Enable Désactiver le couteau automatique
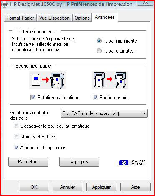The image size is (155, 196). coord(16,126)
